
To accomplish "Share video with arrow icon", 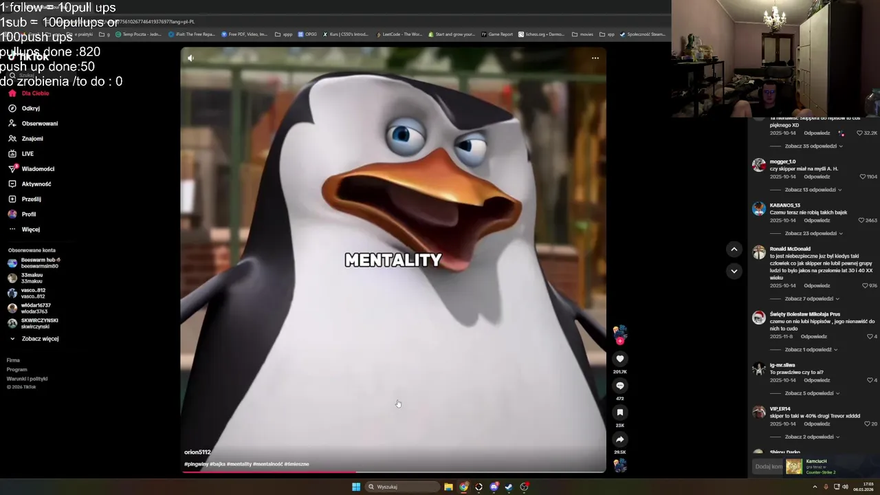I will pyautogui.click(x=619, y=439).
